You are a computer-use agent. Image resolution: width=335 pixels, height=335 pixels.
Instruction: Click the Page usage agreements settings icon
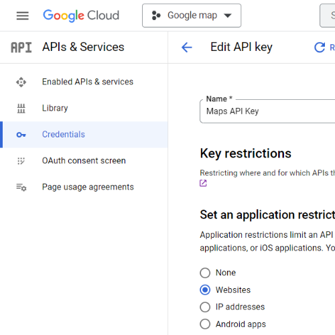click(21, 187)
